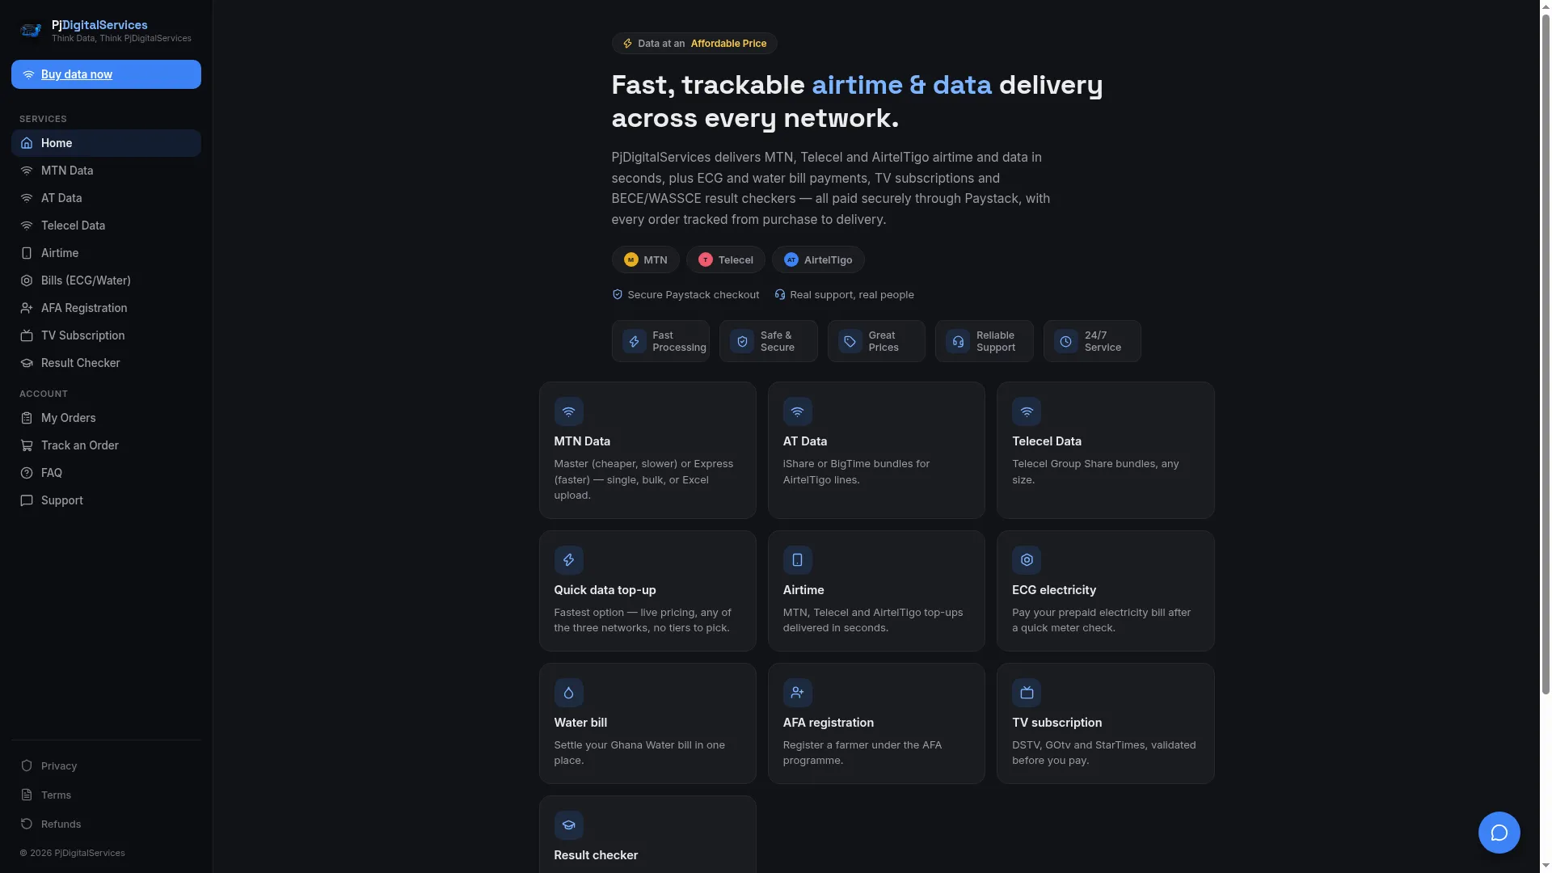1552x873 pixels.
Task: Go to Home in the sidebar
Action: (x=106, y=143)
